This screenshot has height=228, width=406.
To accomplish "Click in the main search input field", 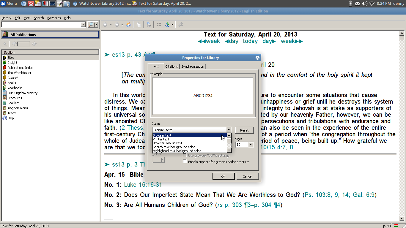I will (41, 25).
